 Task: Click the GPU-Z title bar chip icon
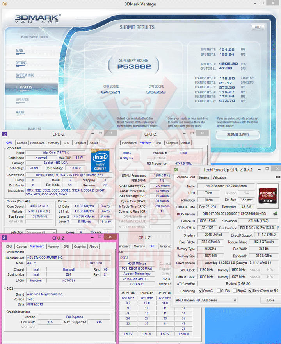click(x=176, y=170)
